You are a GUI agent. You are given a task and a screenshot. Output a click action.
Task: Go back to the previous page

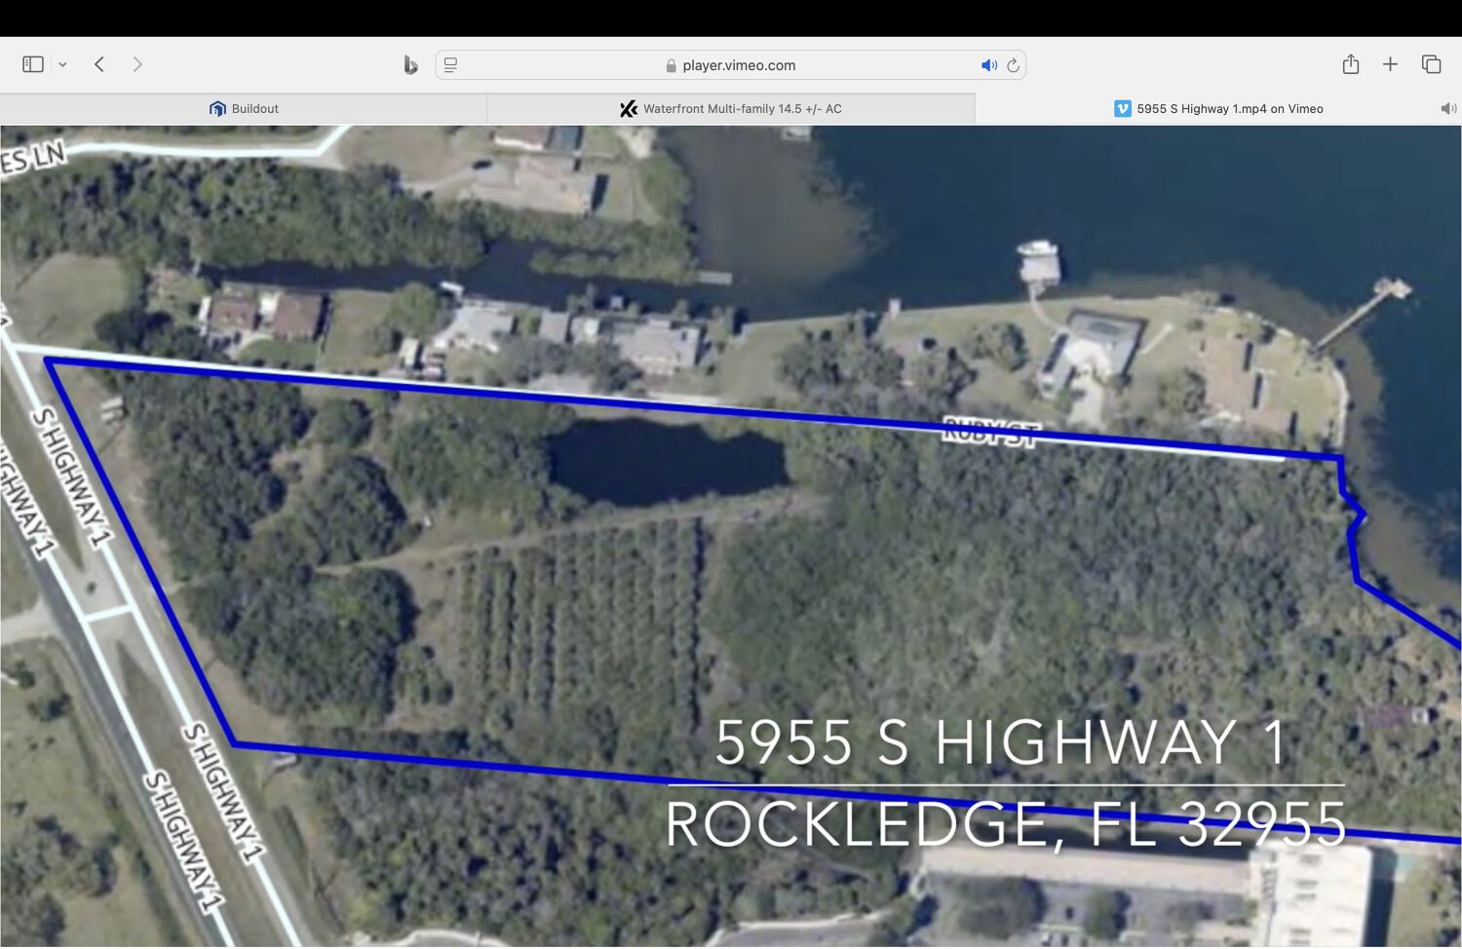99,64
